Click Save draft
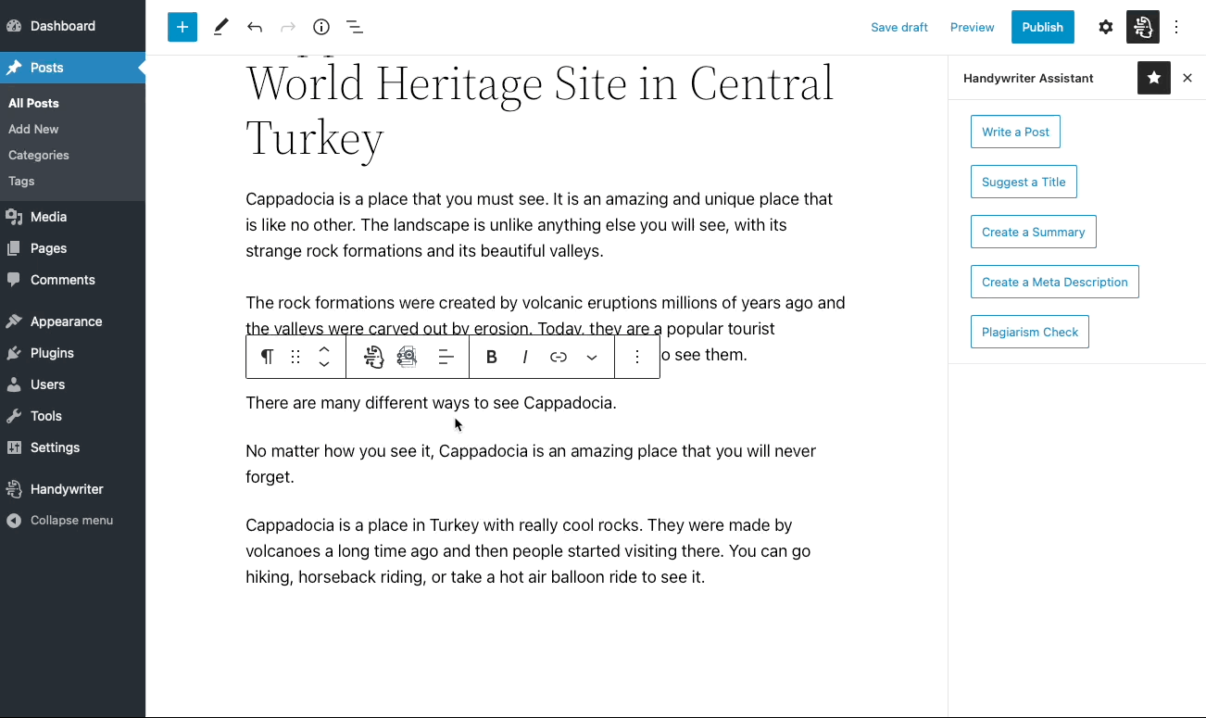The height and width of the screenshot is (718, 1206). click(899, 27)
